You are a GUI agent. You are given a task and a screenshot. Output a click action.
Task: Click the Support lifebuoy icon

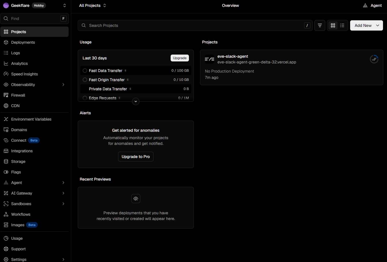coord(6,249)
